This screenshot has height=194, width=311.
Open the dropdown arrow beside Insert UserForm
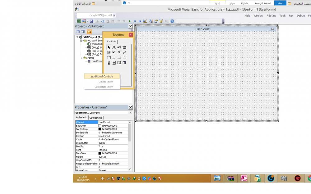87,21
